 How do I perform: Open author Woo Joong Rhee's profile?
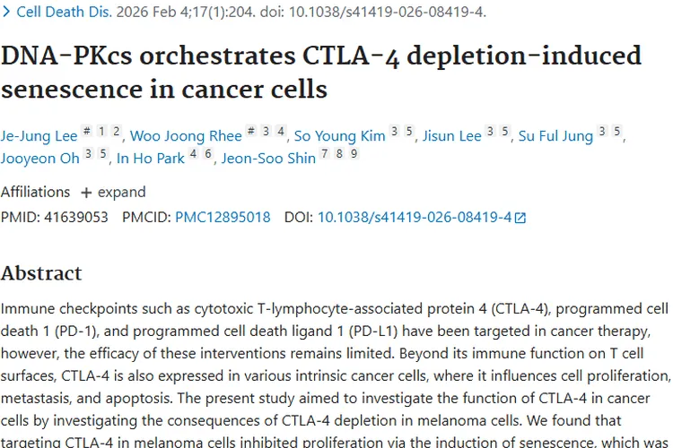click(x=186, y=136)
